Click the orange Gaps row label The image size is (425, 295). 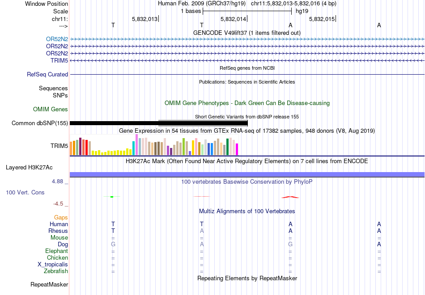pyautogui.click(x=61, y=218)
